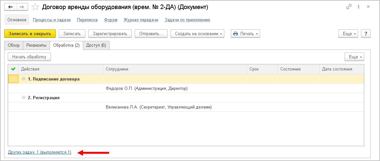Viewport: 380px width, 161px height.
Task: Collapse the Регистрация group
Action: coord(24,98)
